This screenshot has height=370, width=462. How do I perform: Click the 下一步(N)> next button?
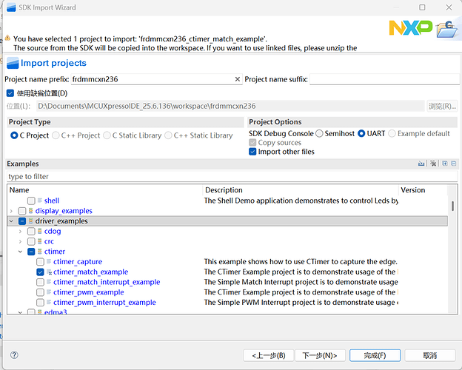(320, 355)
